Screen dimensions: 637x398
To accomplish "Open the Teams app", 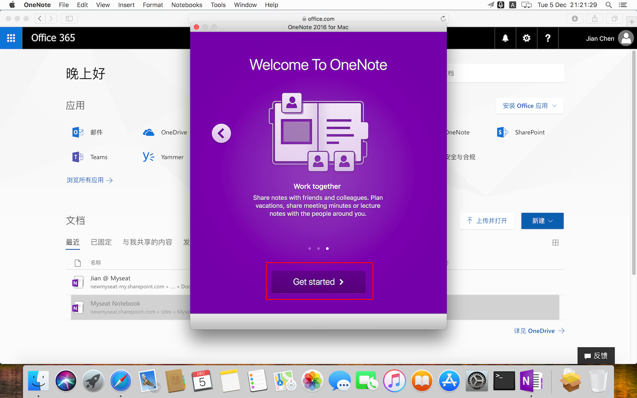I will (90, 157).
